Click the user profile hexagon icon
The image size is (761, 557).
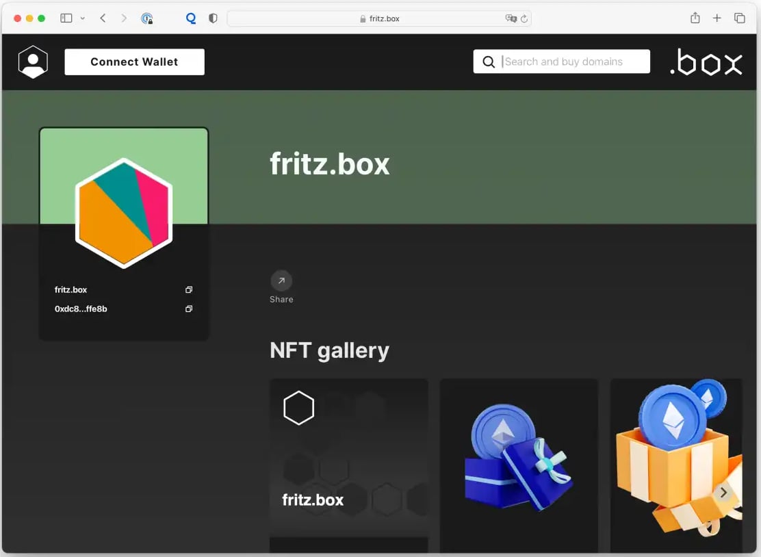coord(33,62)
